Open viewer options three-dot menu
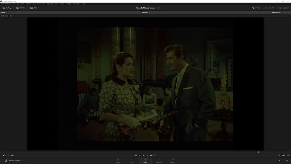Screen dimensions: 291x164 pyautogui.click(x=289, y=12)
